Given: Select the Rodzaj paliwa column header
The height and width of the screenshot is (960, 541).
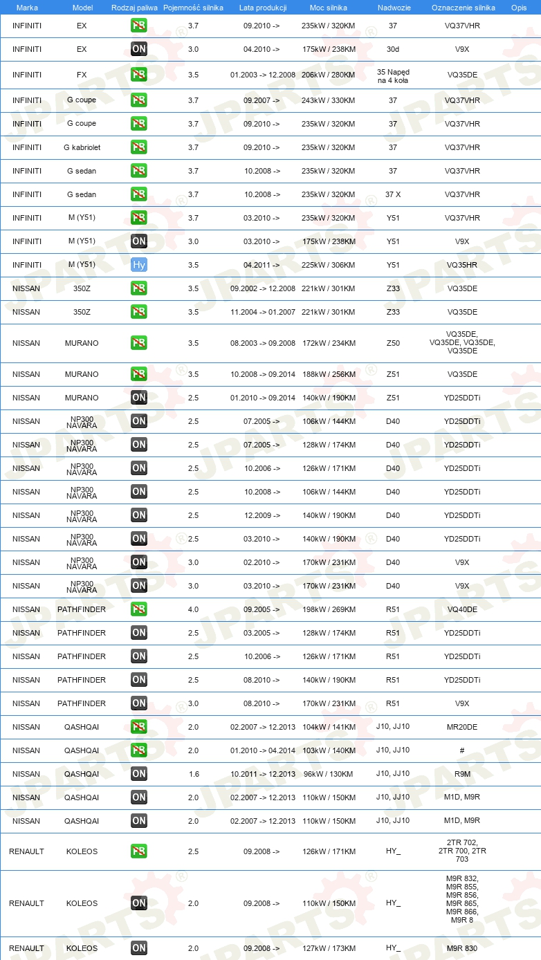Looking at the screenshot, I should click(x=134, y=8).
